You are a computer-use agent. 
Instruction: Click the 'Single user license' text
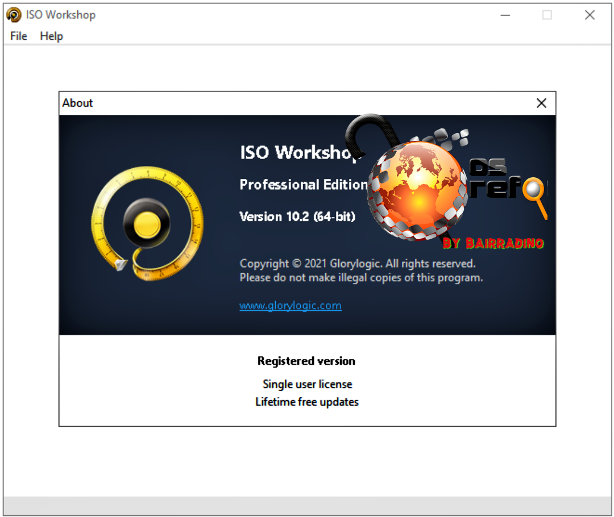(308, 384)
